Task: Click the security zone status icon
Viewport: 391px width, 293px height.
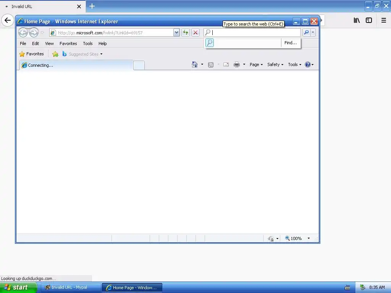Action: [271, 239]
